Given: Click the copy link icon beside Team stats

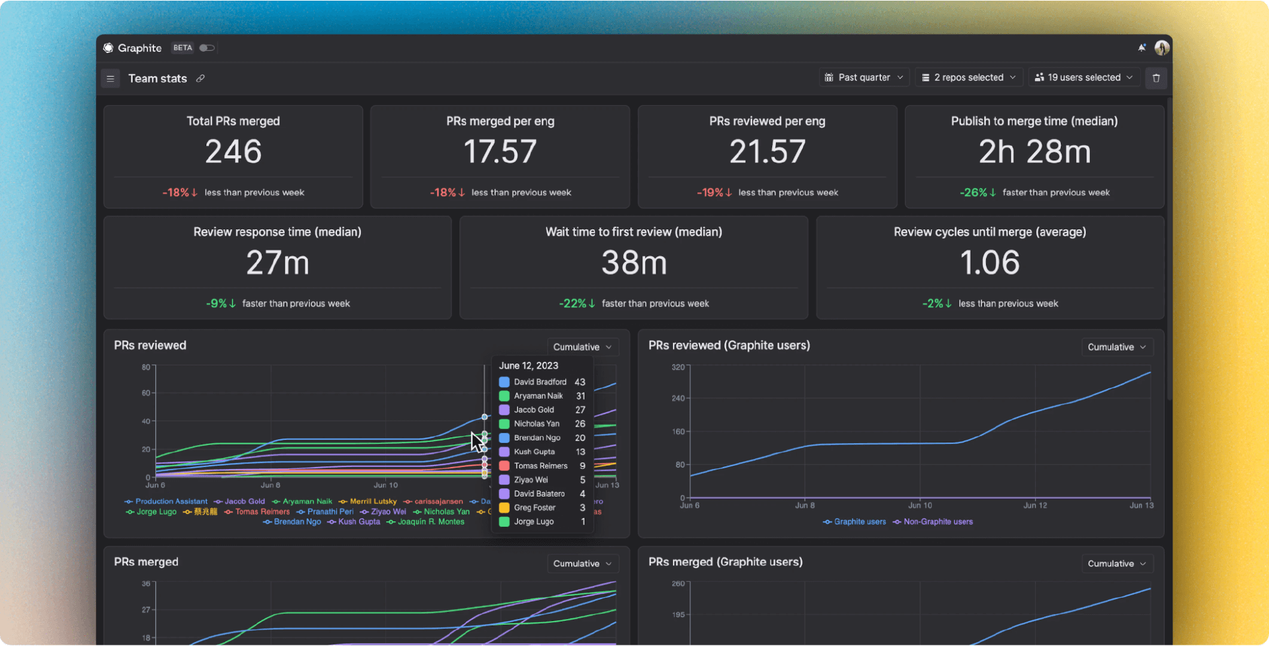Looking at the screenshot, I should coord(200,78).
